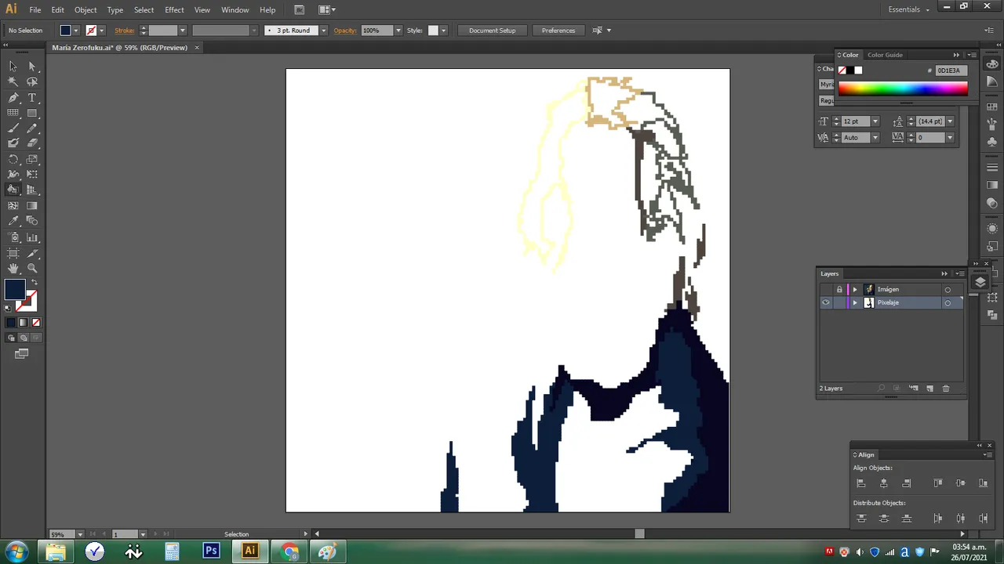The image size is (1004, 564).
Task: Open font size 12 pt dropdown
Action: coord(875,121)
